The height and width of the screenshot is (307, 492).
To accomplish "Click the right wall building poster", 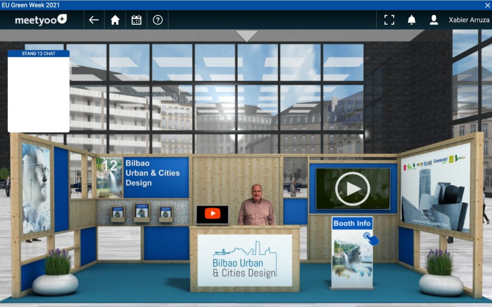I will (x=436, y=188).
